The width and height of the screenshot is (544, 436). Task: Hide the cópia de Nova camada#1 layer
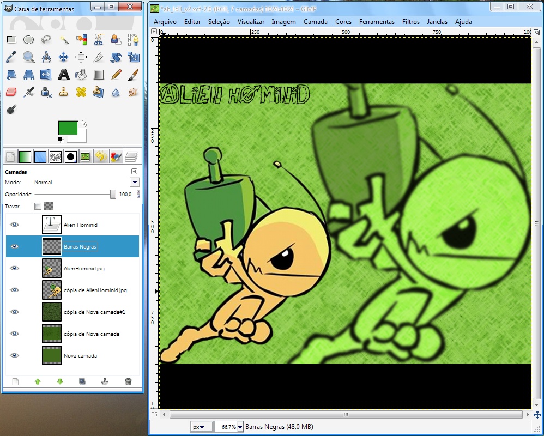click(14, 312)
